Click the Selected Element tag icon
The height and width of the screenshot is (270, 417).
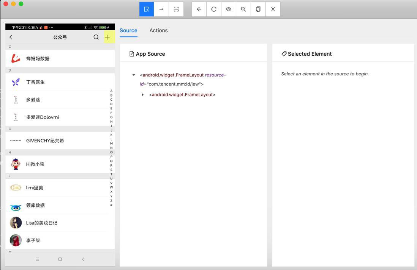[x=284, y=54]
